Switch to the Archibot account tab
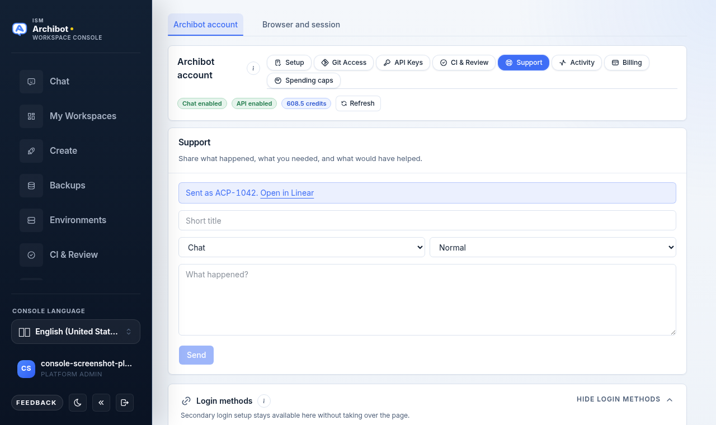Screen dimensions: 716x425 click(205, 25)
